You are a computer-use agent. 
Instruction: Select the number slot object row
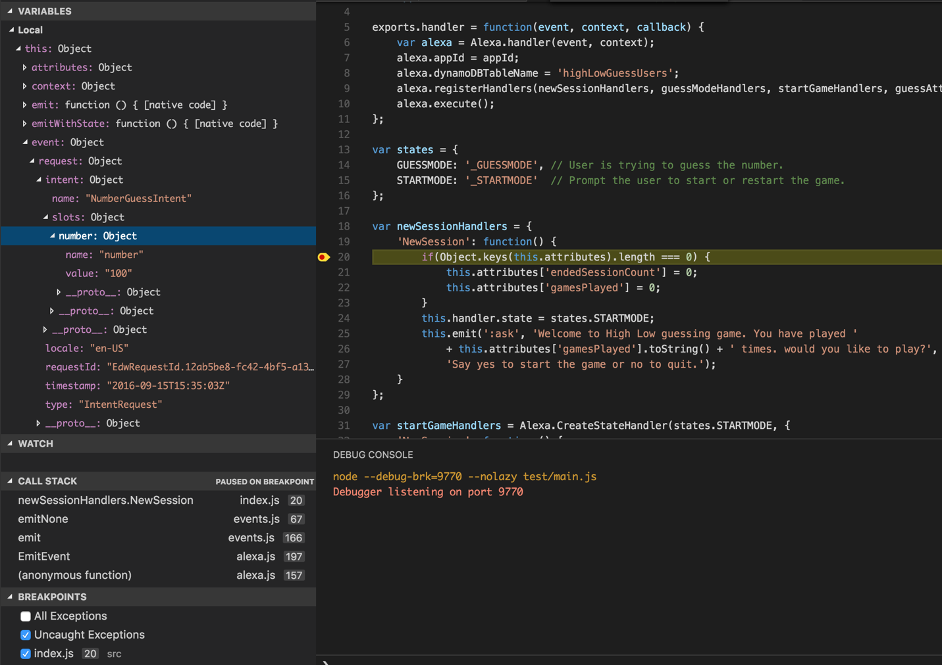97,236
